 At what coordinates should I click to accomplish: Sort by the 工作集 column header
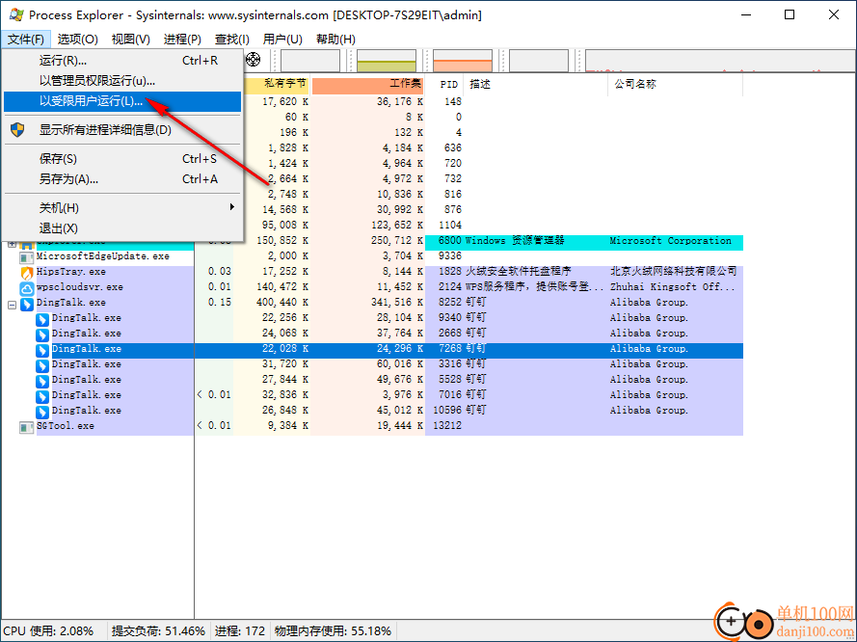(367, 84)
